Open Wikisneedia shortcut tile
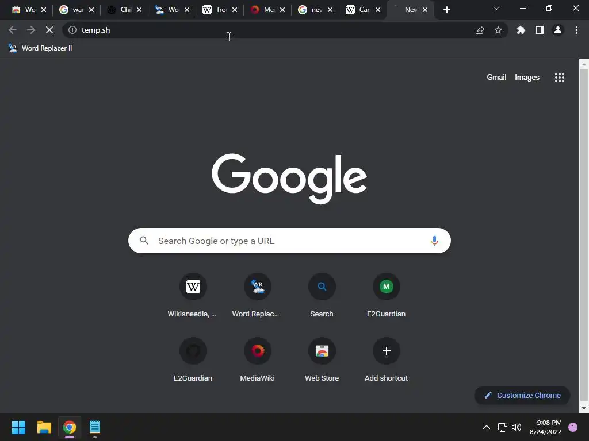 pos(193,296)
